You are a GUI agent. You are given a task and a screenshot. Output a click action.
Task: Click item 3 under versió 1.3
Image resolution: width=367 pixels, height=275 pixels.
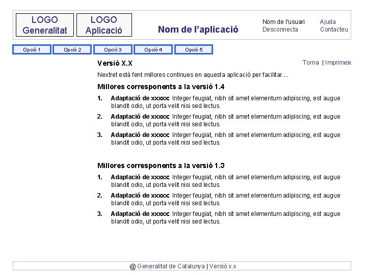point(219,217)
